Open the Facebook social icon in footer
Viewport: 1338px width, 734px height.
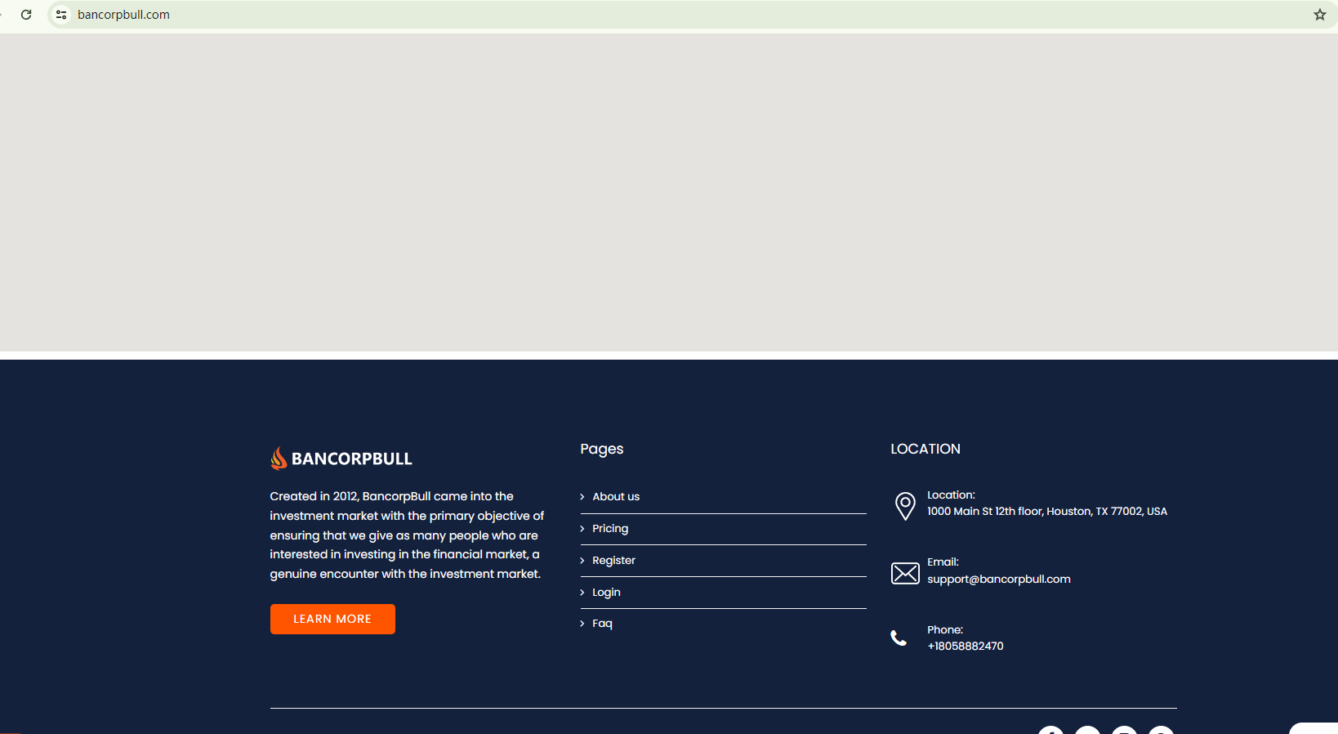click(x=1050, y=730)
